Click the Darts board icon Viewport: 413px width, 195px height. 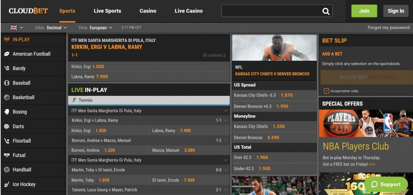tap(7, 127)
